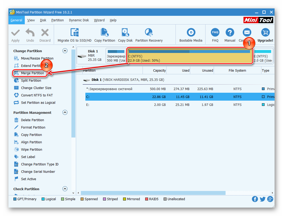
Task: Open the View menu
Action: [x=31, y=20]
